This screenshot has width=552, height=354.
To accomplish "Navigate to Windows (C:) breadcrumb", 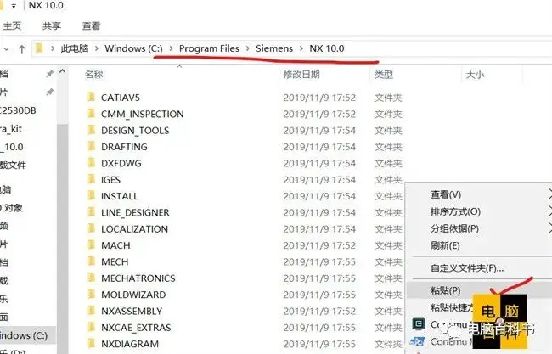I will click(134, 48).
